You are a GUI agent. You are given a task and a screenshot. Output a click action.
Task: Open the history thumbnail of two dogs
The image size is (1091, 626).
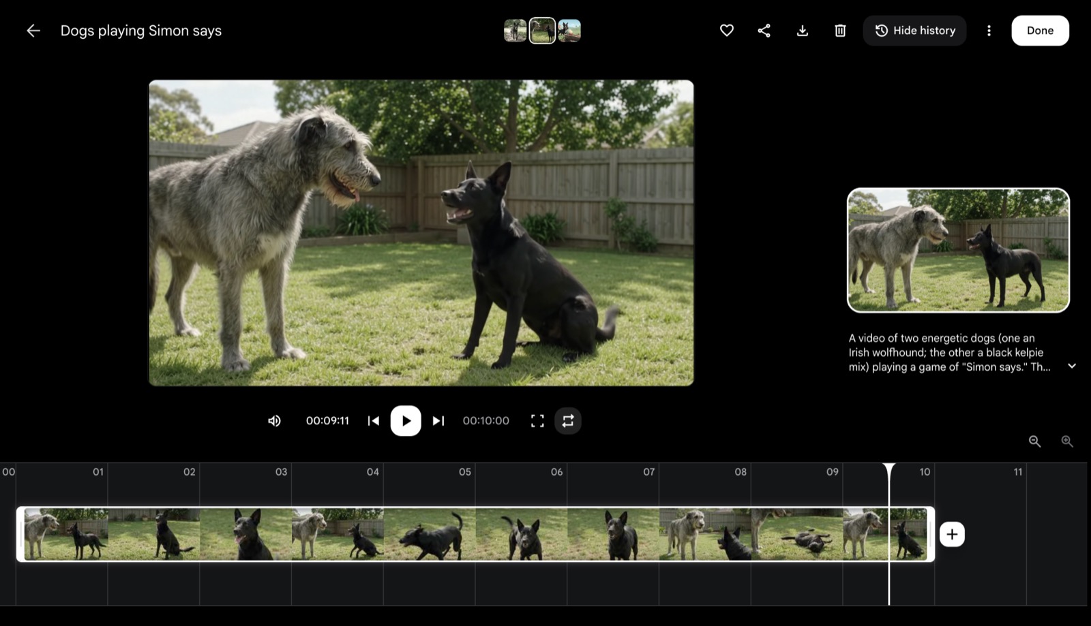coord(958,250)
